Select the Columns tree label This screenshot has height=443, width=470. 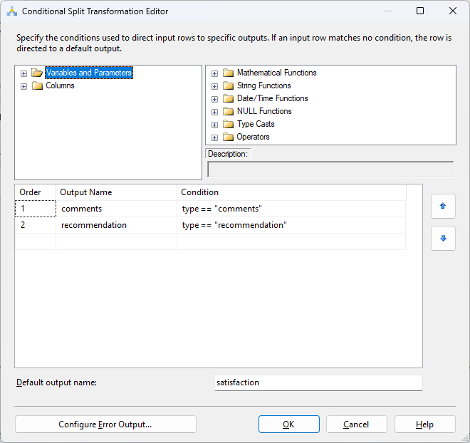pos(60,85)
